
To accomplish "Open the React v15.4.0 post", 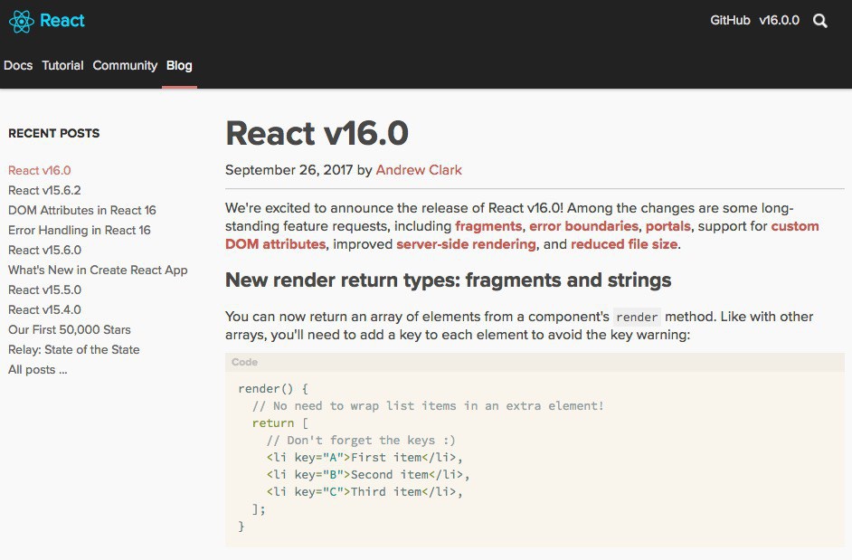I will [x=44, y=310].
